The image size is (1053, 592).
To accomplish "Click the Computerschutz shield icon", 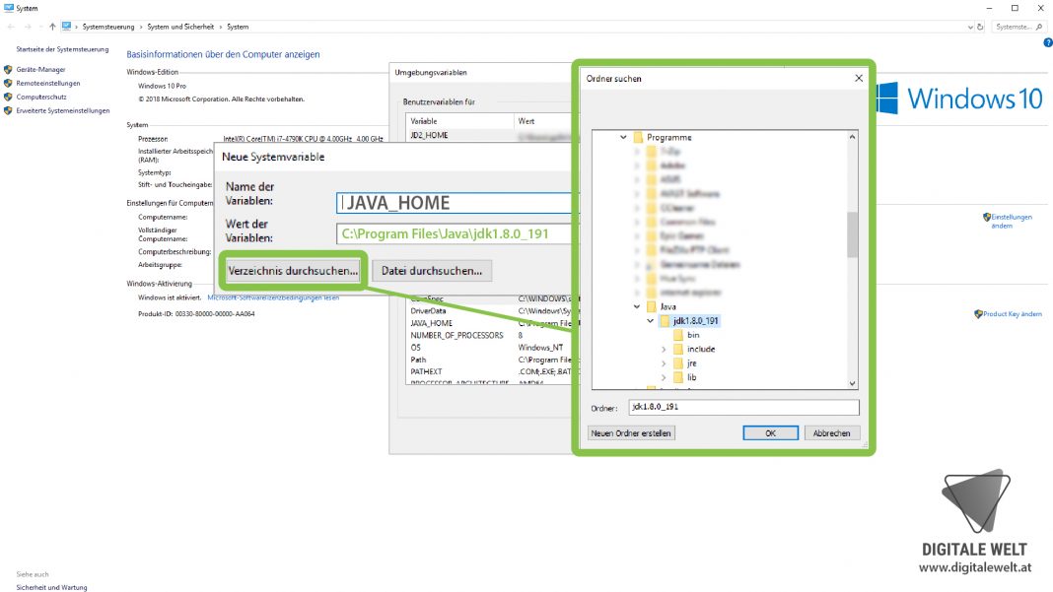I will pos(9,98).
